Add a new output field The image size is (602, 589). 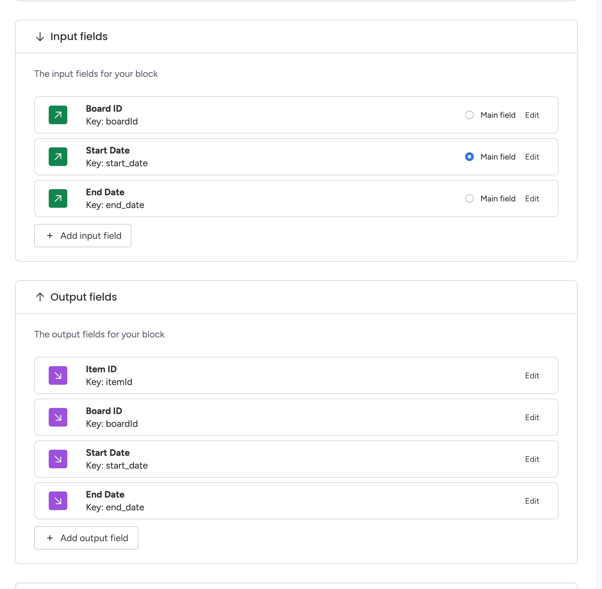(x=86, y=538)
